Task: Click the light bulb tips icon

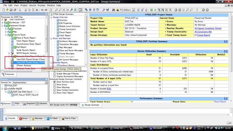Action: 197,10
